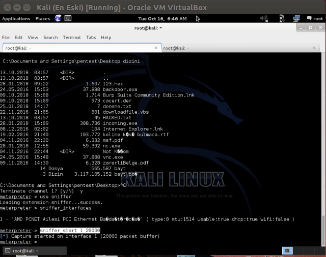The image size is (326, 257).
Task: Open the Search menu
Action: [x=50, y=38]
